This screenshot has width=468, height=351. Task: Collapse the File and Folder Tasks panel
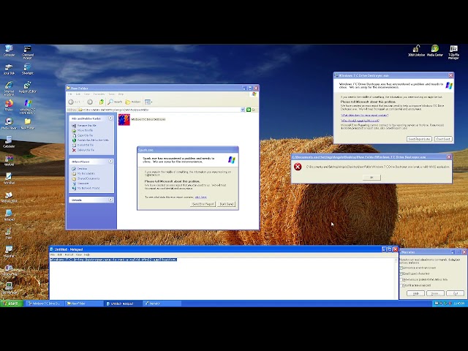pos(110,118)
